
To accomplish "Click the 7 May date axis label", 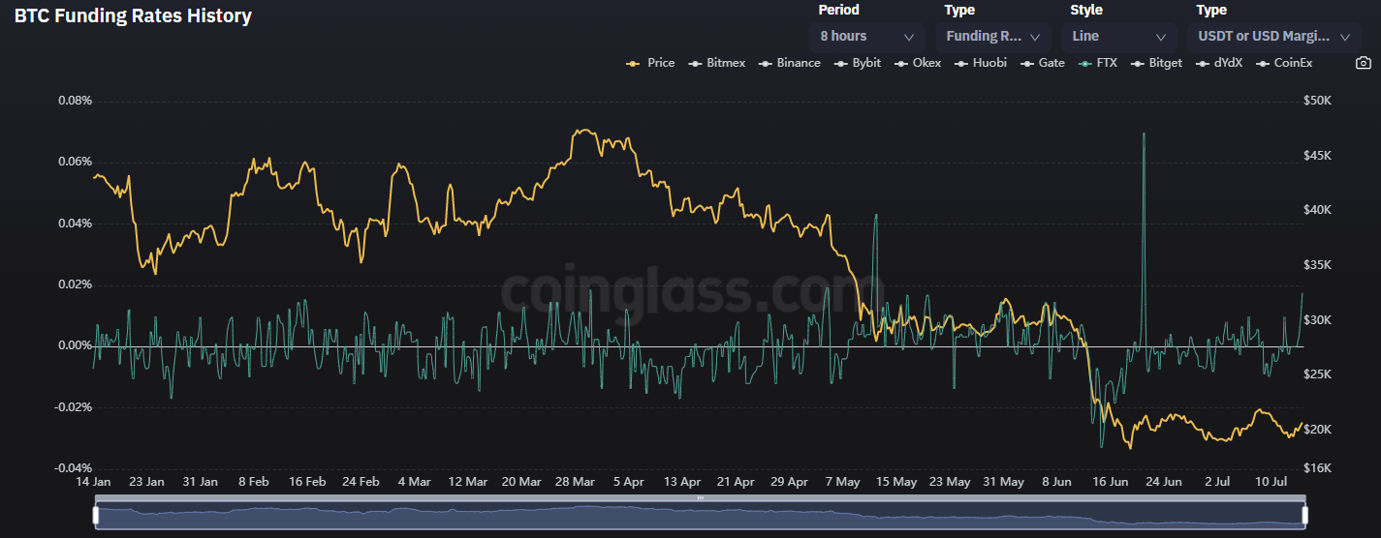I will (843, 481).
